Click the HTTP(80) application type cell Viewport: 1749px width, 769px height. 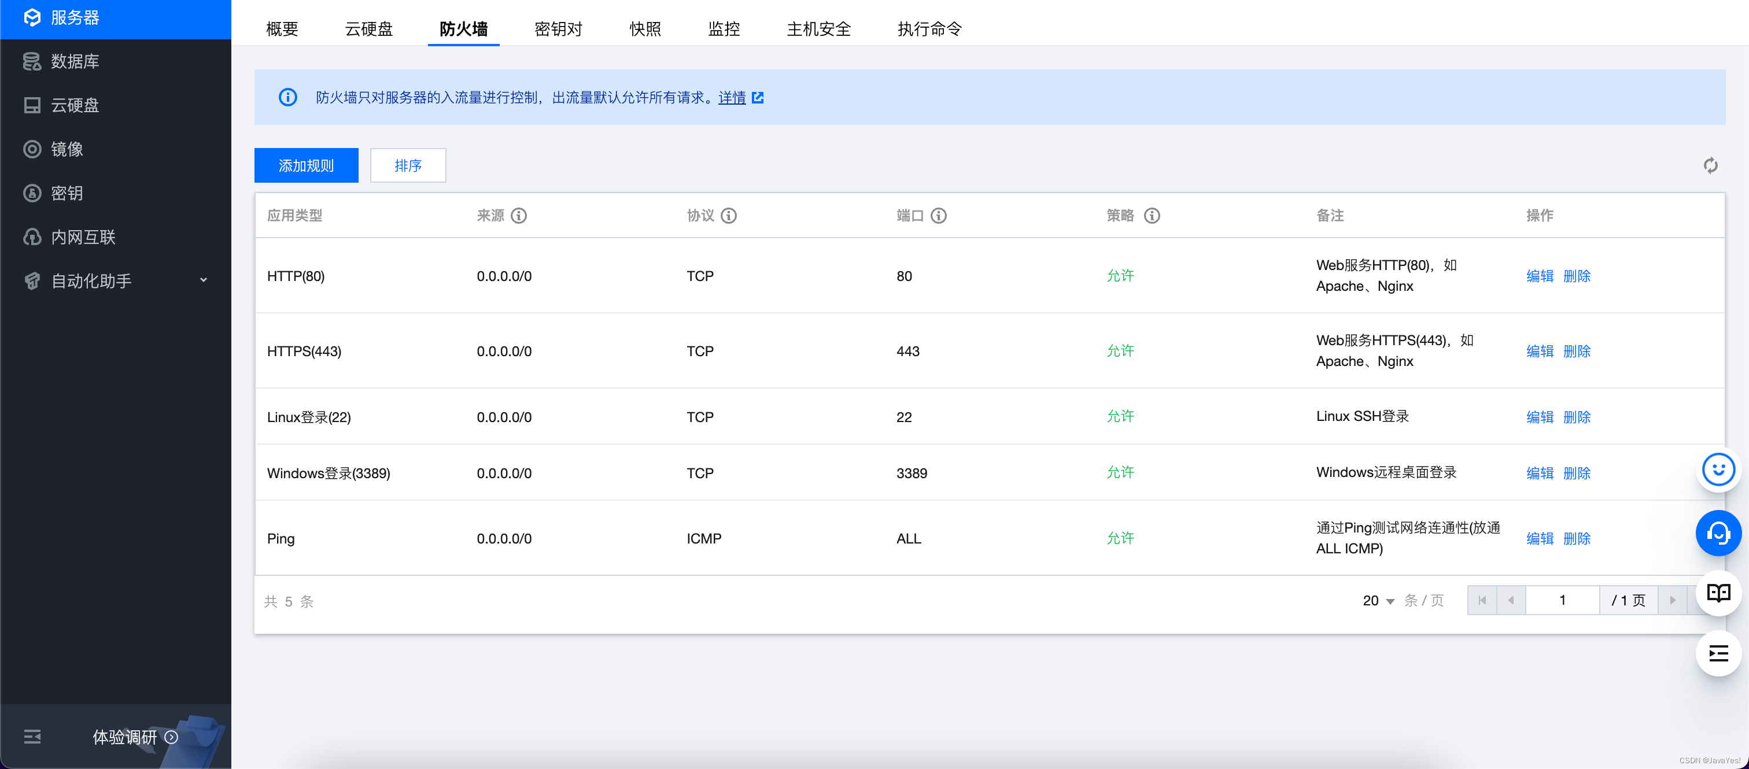(296, 276)
